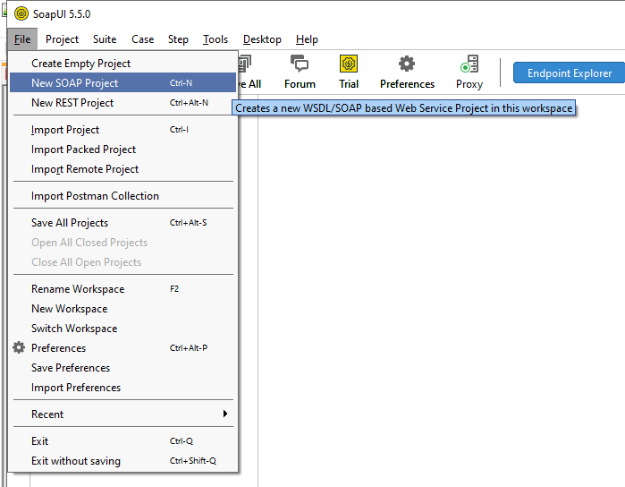Choose Create Empty Project
The height and width of the screenshot is (487, 625).
(122, 63)
